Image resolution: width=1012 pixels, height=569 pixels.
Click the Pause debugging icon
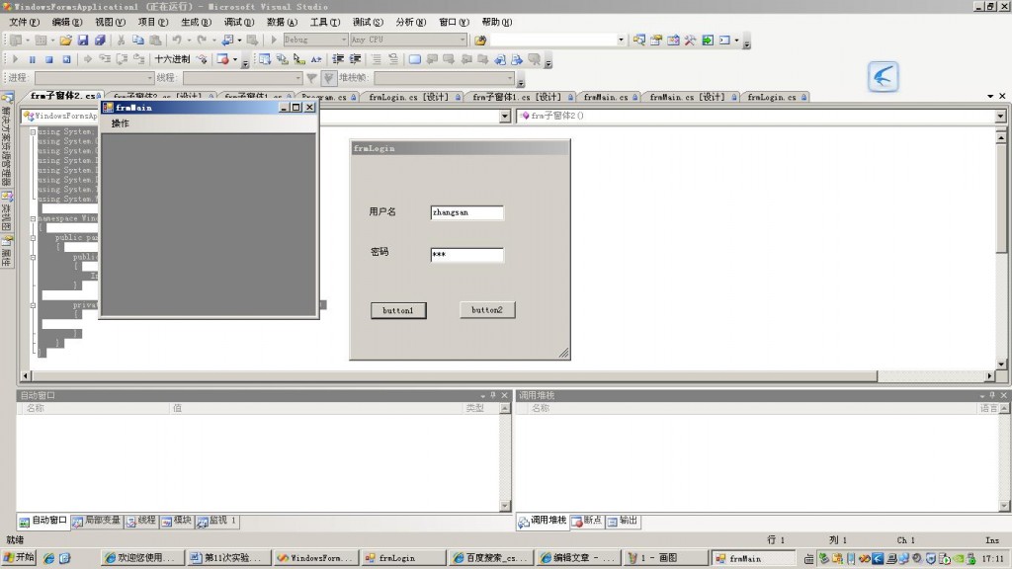(32, 59)
